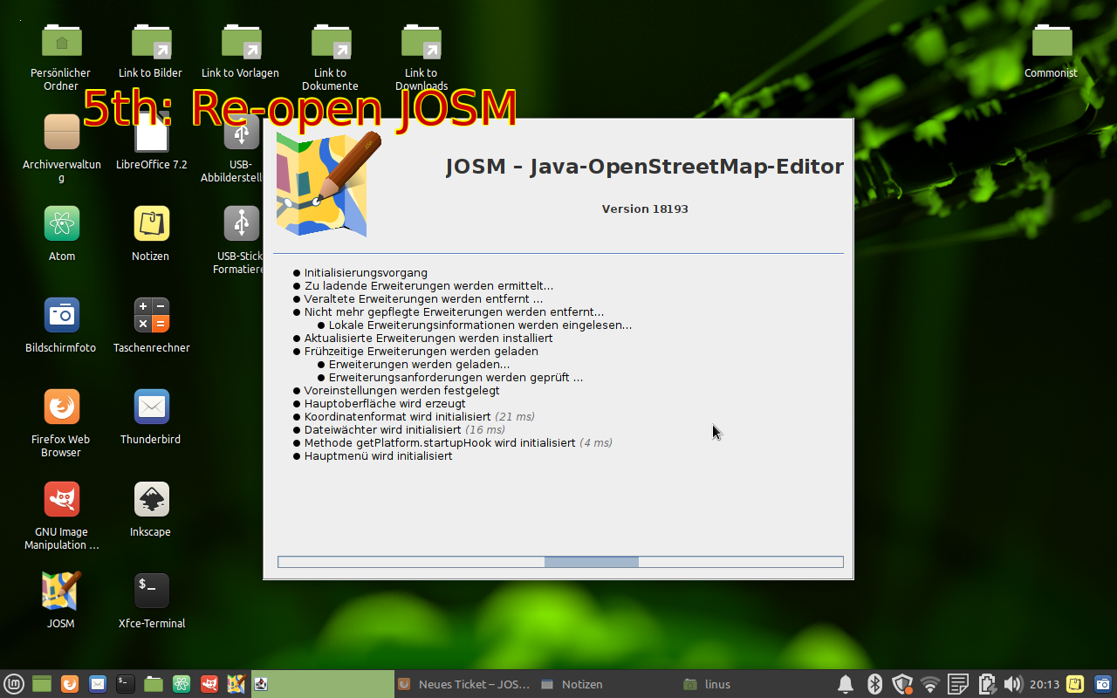The height and width of the screenshot is (698, 1117).
Task: Open the Link to Downloads folder shortcut
Action: (421, 41)
